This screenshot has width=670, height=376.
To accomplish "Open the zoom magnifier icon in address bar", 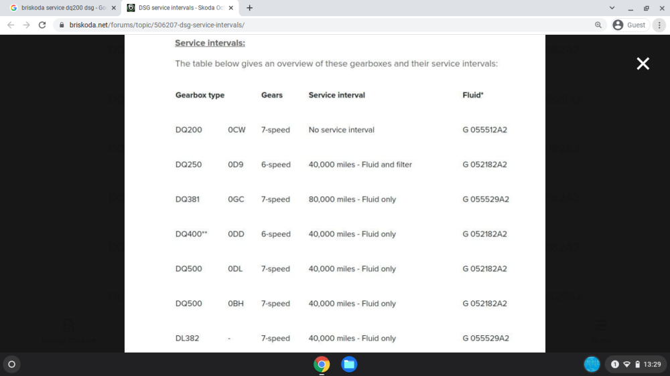I will (x=598, y=25).
